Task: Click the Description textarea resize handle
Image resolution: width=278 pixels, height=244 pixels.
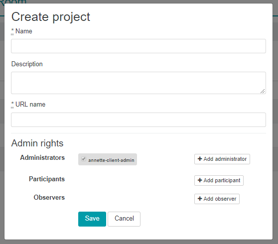Action: [263, 91]
